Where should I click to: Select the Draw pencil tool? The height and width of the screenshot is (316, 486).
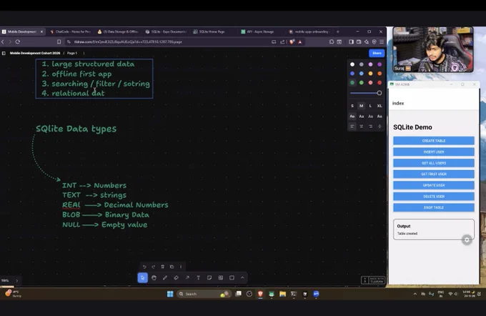[165, 278]
